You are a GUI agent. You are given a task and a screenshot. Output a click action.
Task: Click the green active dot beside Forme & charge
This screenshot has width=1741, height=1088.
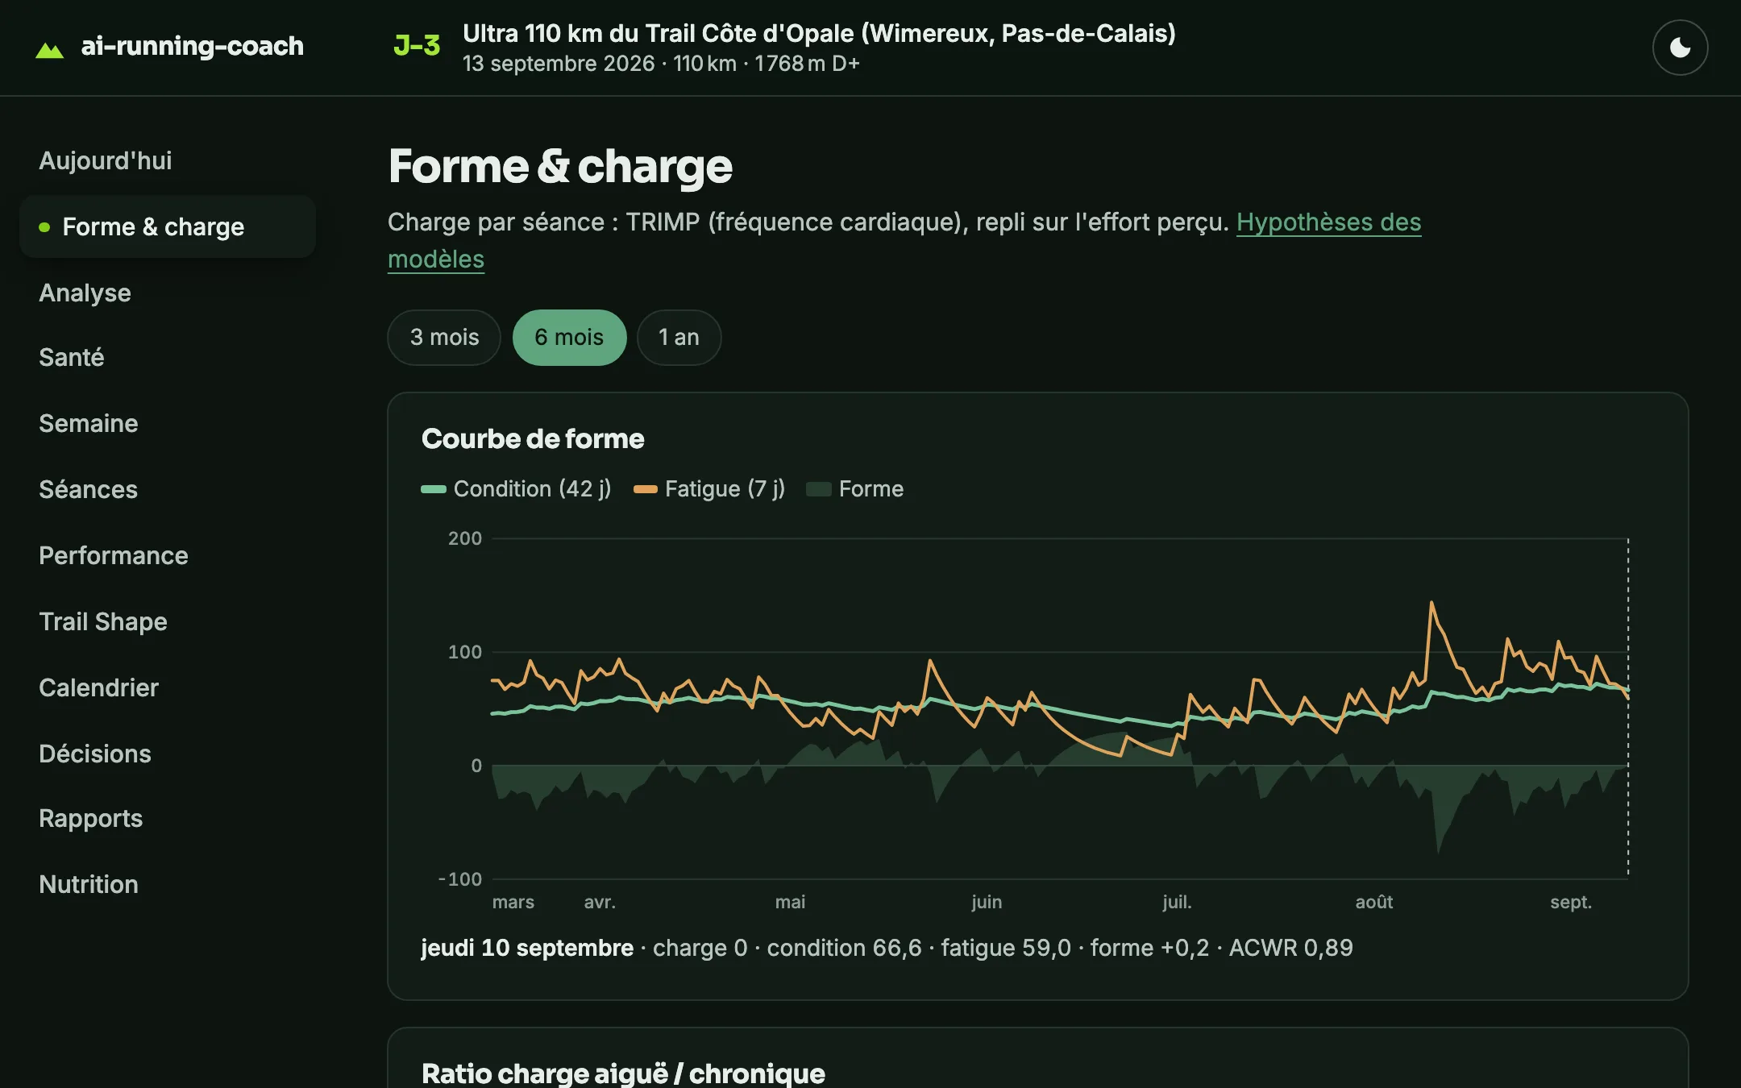pyautogui.click(x=44, y=227)
